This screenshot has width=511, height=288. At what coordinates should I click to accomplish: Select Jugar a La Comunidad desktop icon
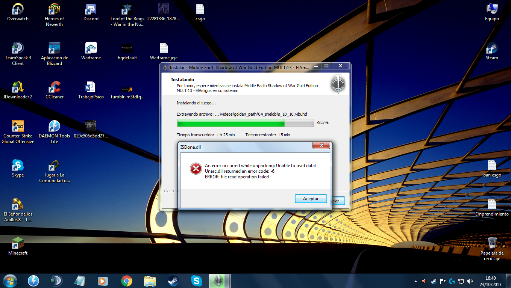[x=55, y=171]
